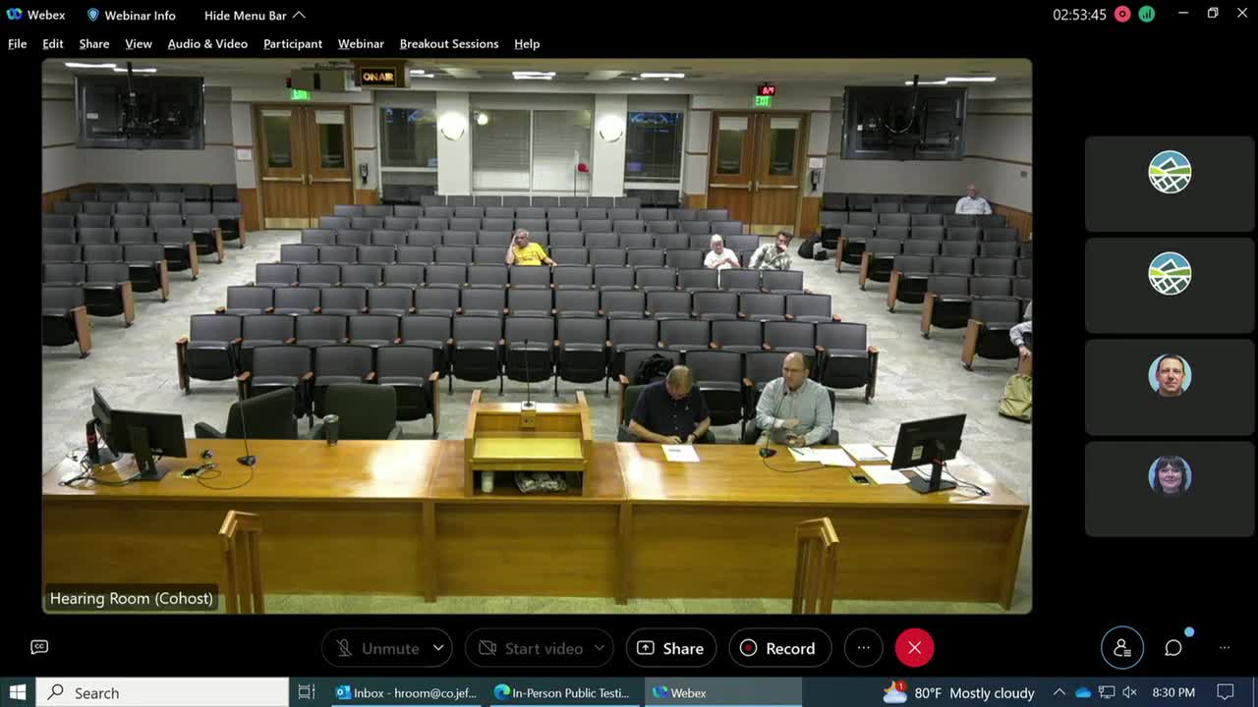Open Windows Task View

[x=307, y=692]
